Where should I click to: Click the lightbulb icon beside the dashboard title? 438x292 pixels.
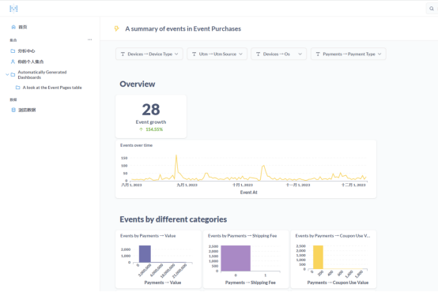117,28
